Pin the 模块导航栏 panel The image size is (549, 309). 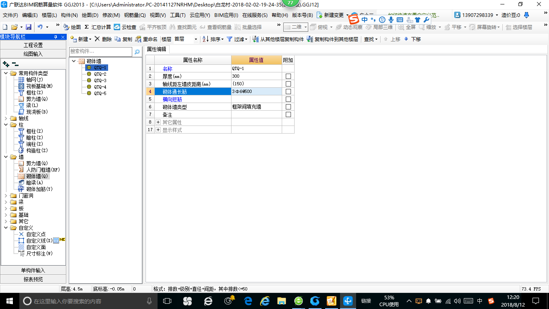tap(55, 37)
